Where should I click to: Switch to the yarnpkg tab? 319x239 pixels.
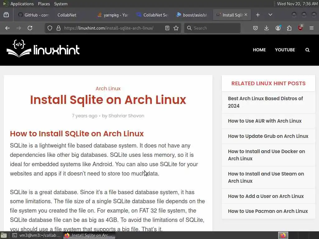[x=112, y=15]
